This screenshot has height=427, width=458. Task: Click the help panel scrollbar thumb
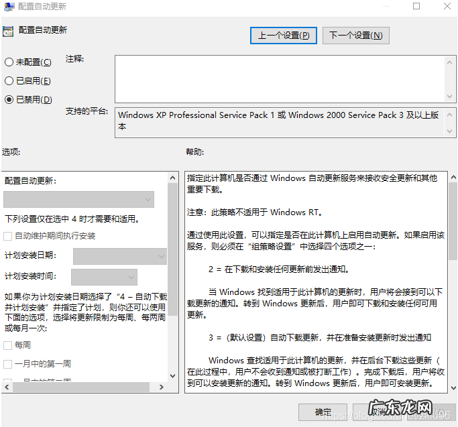pyautogui.click(x=453, y=221)
